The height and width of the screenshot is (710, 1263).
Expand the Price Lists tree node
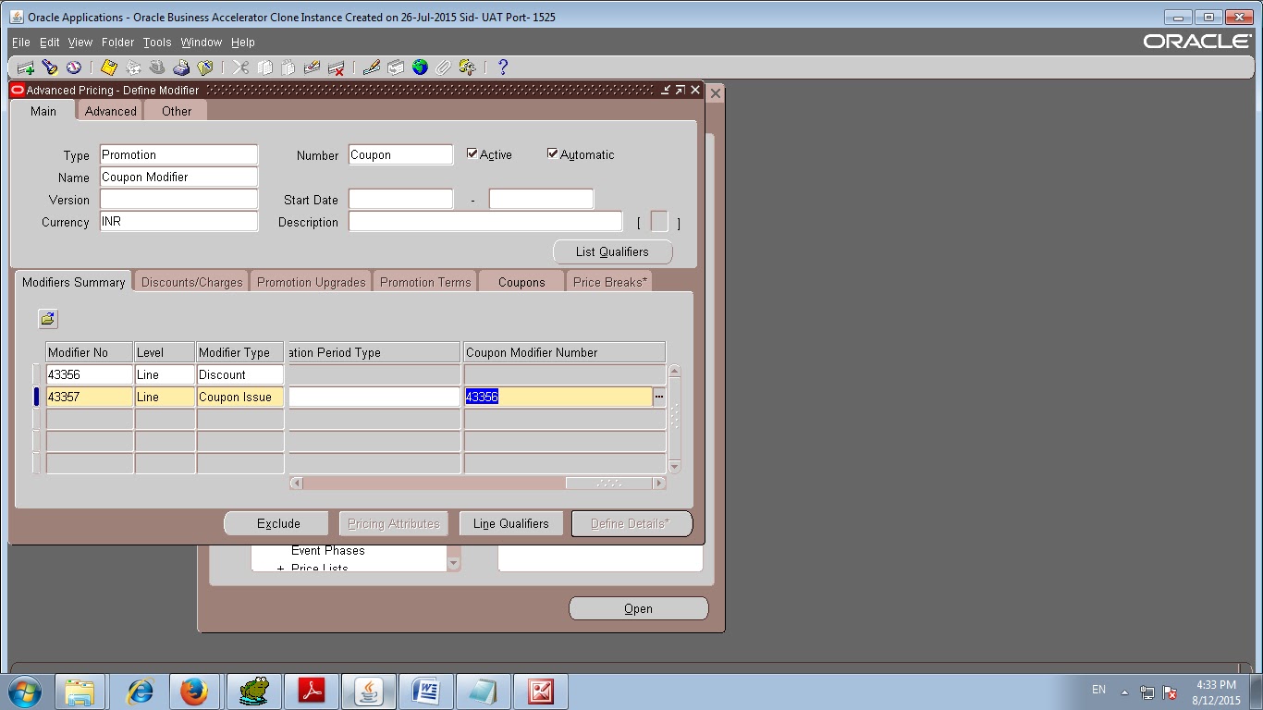(281, 569)
